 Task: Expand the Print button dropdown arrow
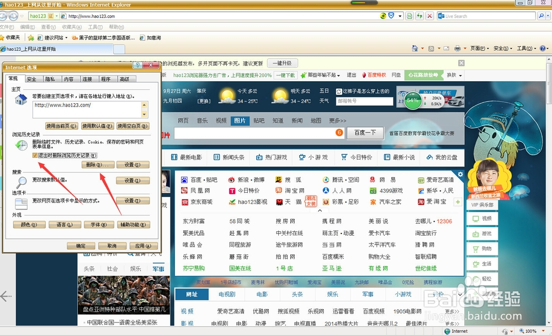(x=465, y=49)
